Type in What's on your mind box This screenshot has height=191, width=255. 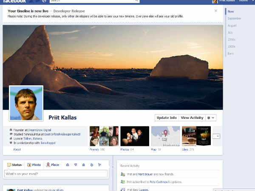pyautogui.click(x=56, y=174)
